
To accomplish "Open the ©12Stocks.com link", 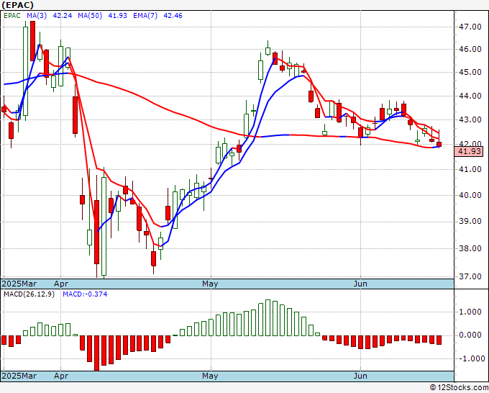I will 459,387.
